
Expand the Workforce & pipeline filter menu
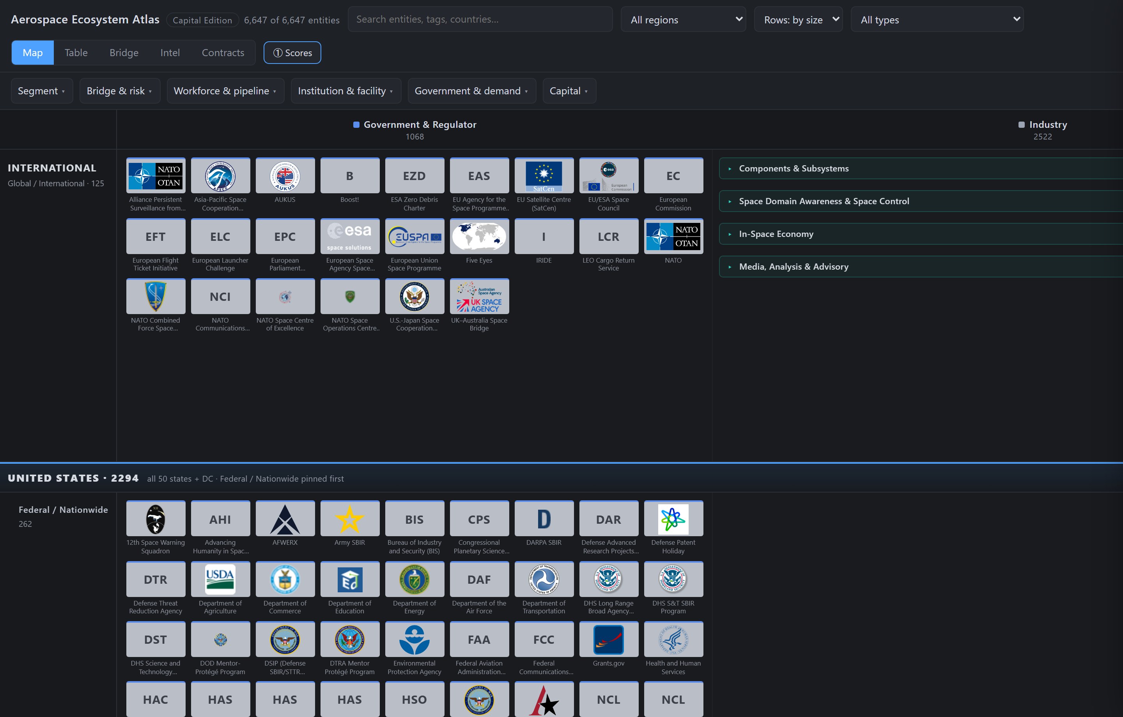(x=225, y=91)
